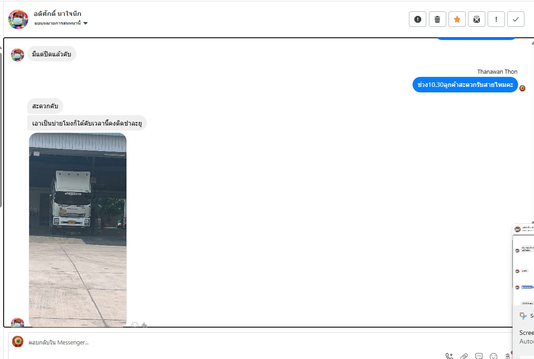Delete conversation with the trash icon
The width and height of the screenshot is (534, 359).
coord(437,20)
